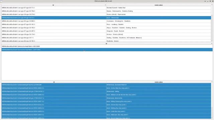Click 'Winterswijk, Selling' stop name cell
The width and height of the screenshot is (214, 120).
point(158,91)
